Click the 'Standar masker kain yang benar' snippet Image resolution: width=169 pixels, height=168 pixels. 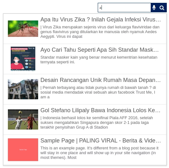(99, 60)
